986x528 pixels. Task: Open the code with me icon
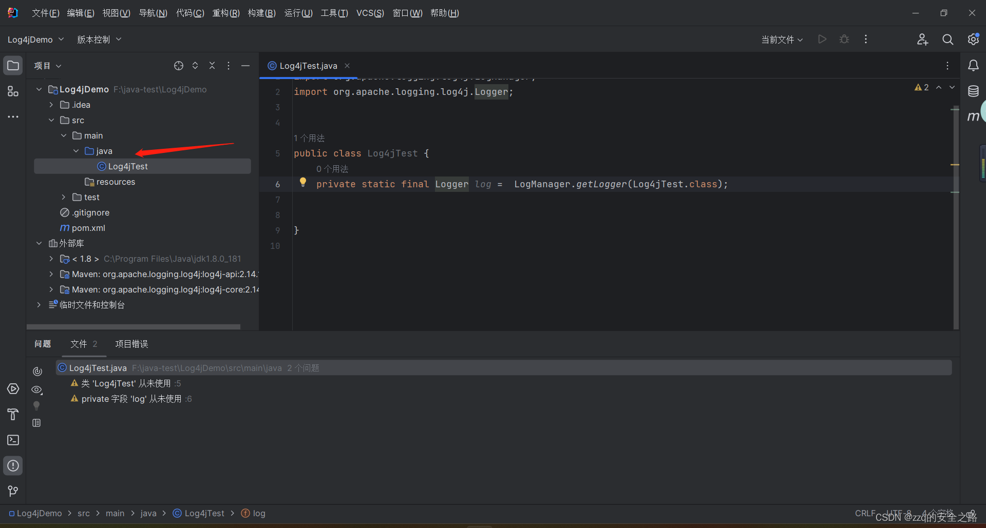[923, 40]
